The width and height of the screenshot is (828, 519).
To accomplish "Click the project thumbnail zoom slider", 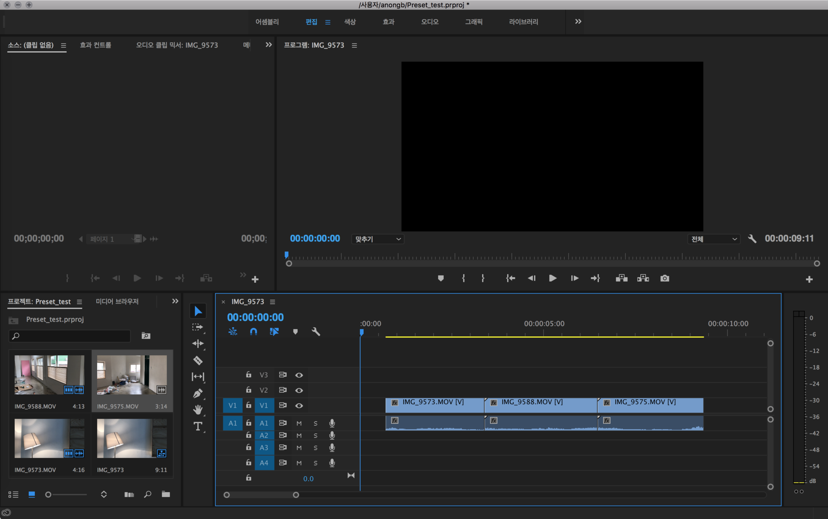I will [48, 495].
